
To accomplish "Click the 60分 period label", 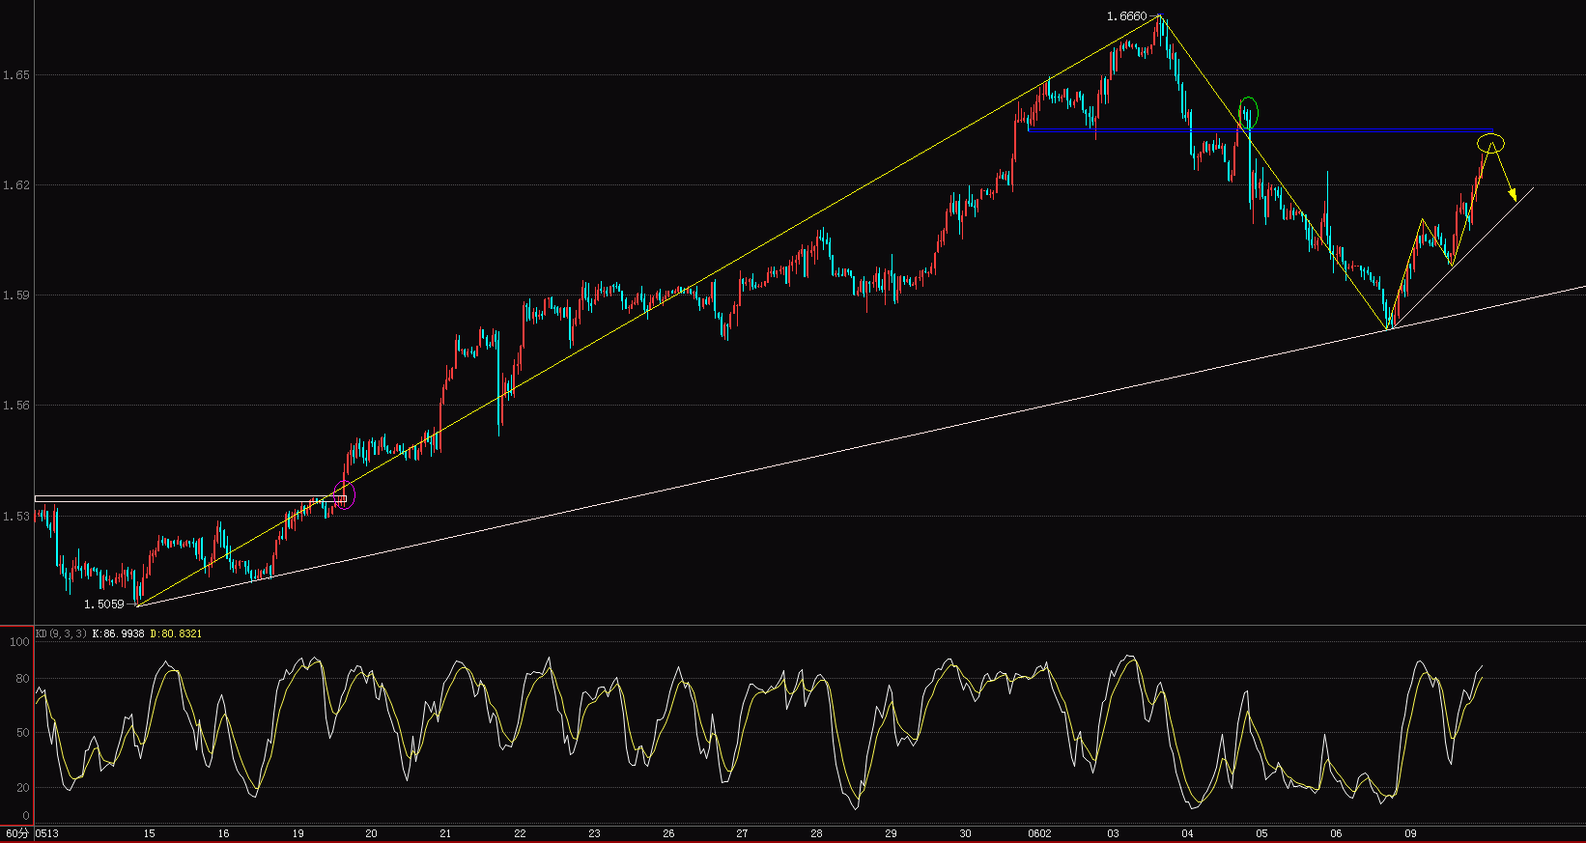I will 16,833.
